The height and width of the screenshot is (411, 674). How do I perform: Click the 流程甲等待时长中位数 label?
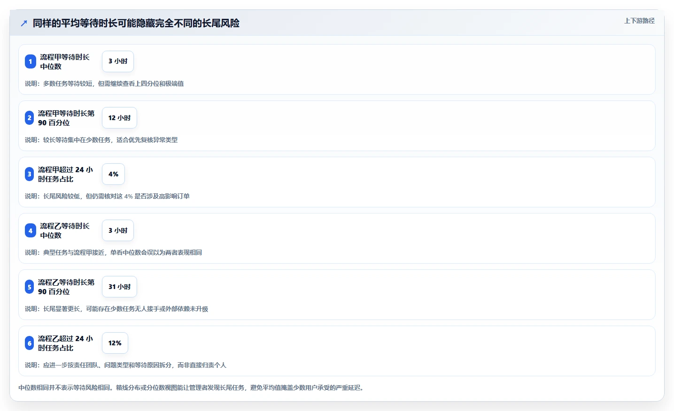coord(65,61)
